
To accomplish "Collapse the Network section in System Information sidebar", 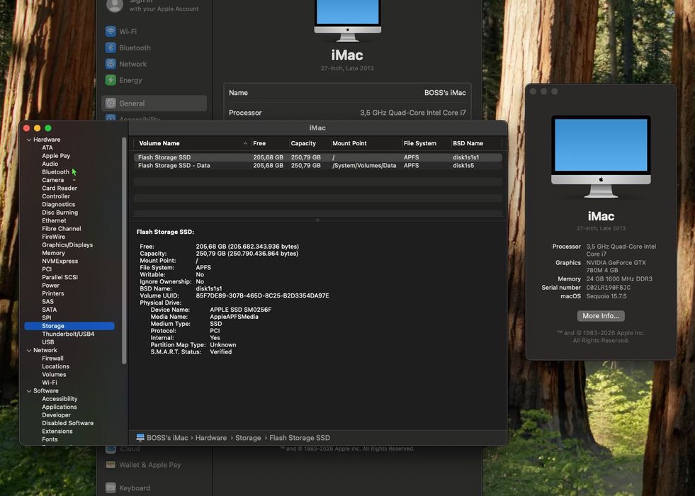I will click(29, 350).
